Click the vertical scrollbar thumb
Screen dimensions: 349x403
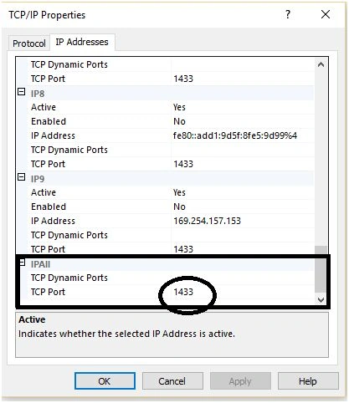[x=321, y=269]
